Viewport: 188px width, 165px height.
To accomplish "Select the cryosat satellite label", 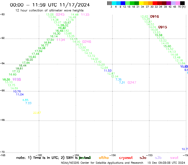I will pos(126,158).
